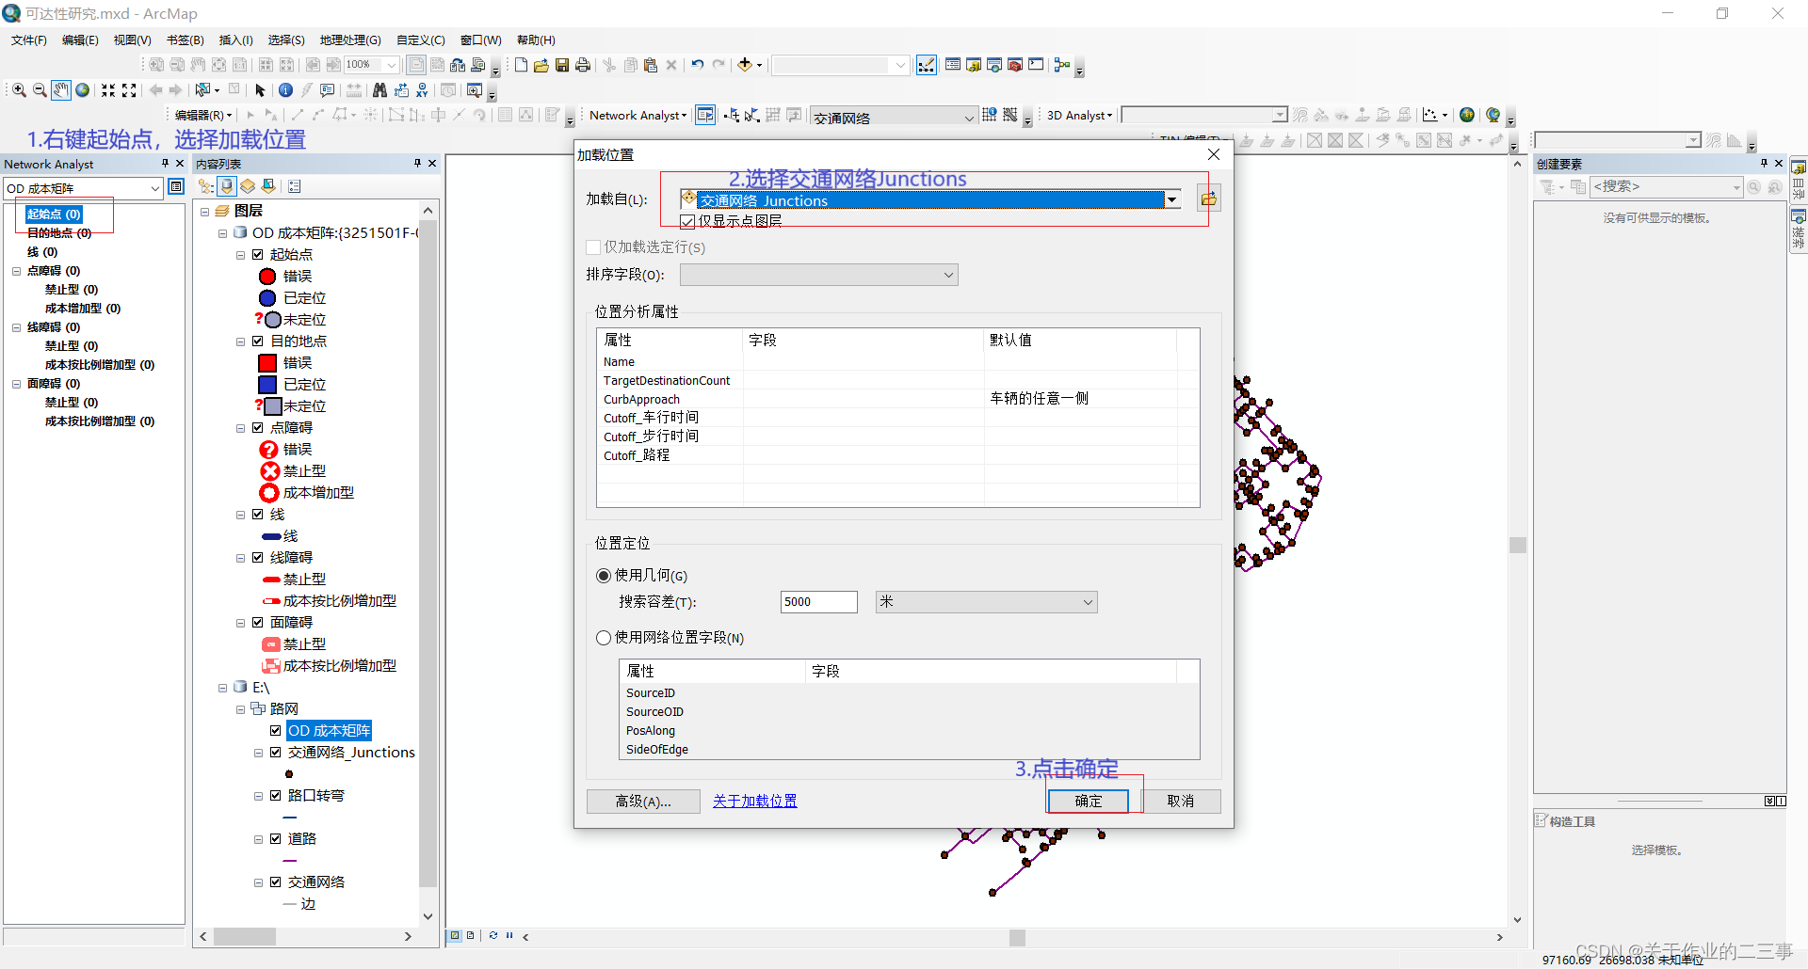Click the Select/Move Network Locations tool
Image resolution: width=1808 pixels, height=969 pixels.
pos(752,115)
